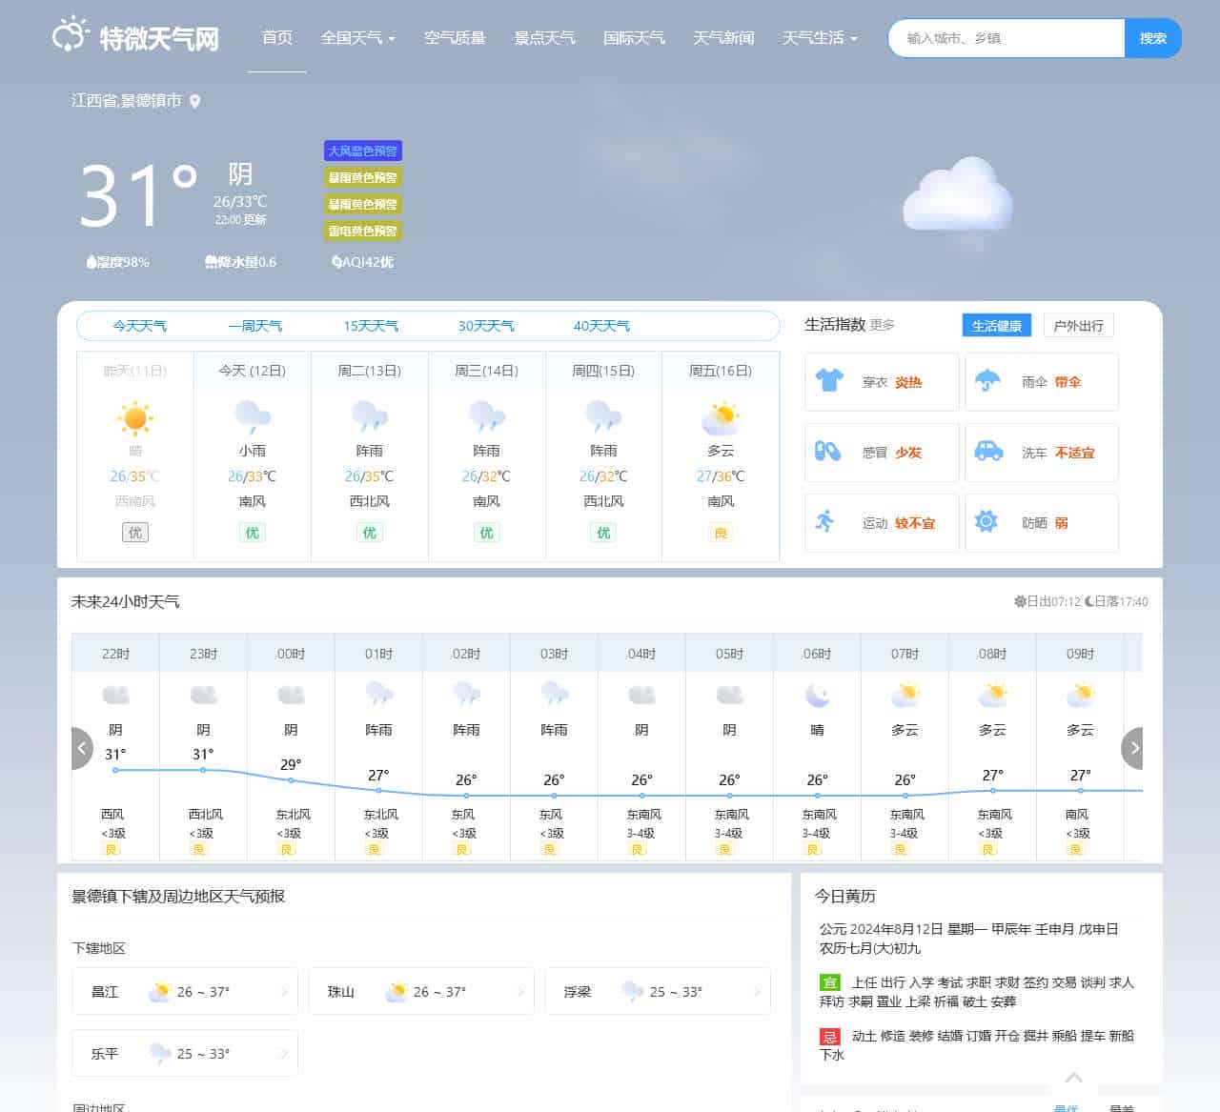1220x1112 pixels.
Task: Open 景点天气 navigation item
Action: coord(544,38)
